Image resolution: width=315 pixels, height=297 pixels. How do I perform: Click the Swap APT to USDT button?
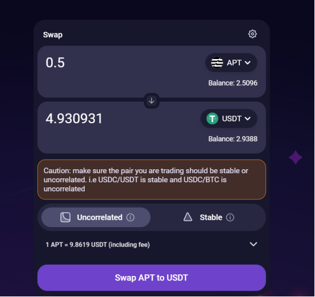click(x=152, y=278)
